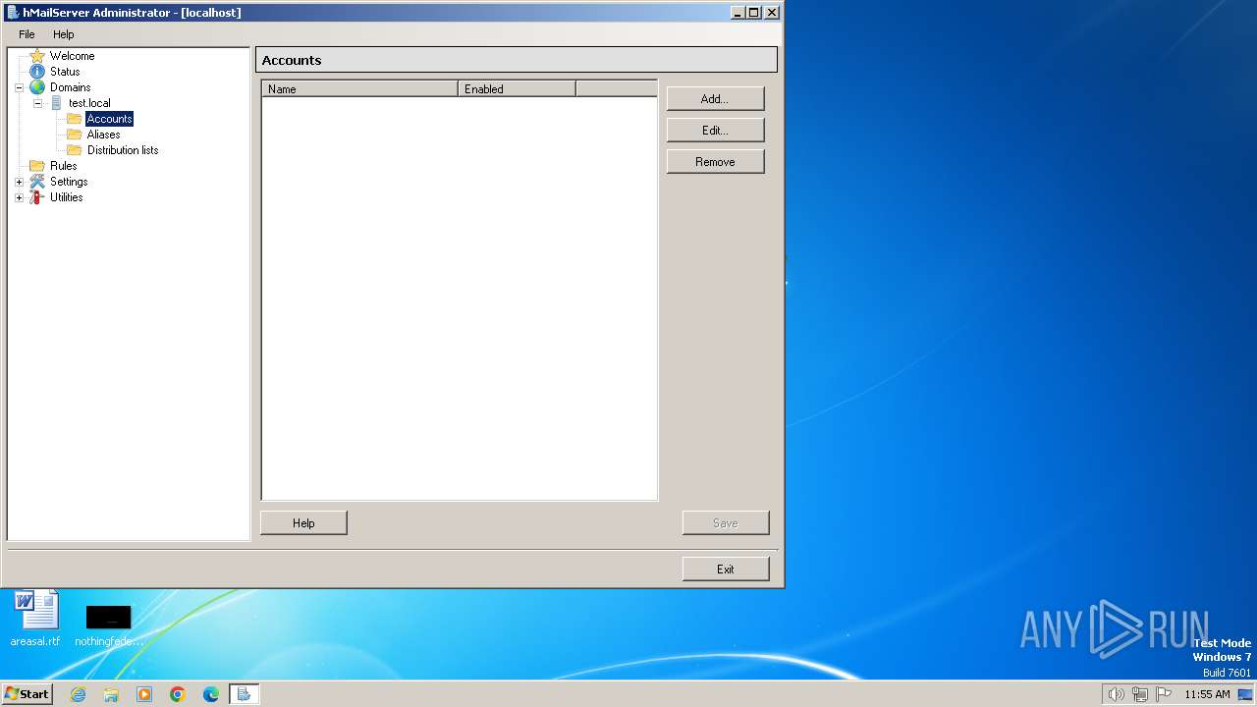Select the Domains globe icon

[37, 87]
